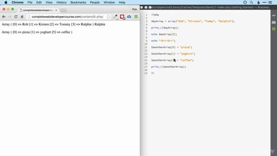Click the echo $myArray[3] line
Screen dimensions: 277x156
point(164,34)
